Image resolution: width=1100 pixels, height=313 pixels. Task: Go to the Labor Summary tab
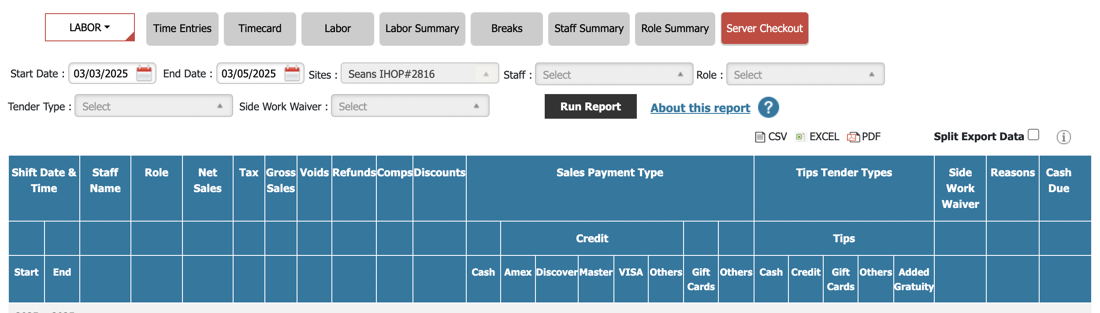coord(422,29)
